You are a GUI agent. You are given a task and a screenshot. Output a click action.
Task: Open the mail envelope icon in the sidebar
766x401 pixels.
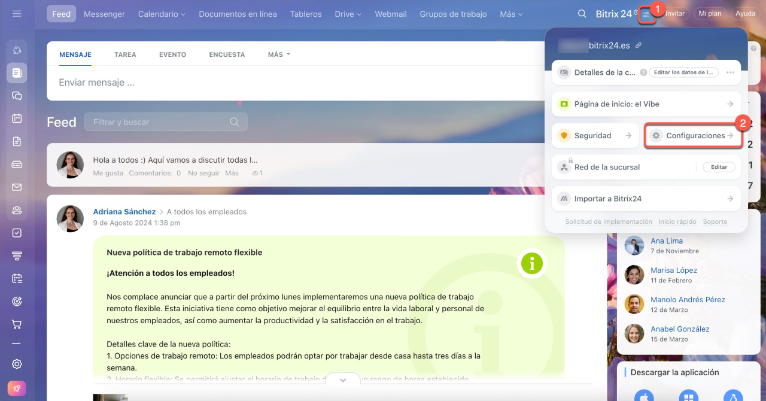[17, 187]
